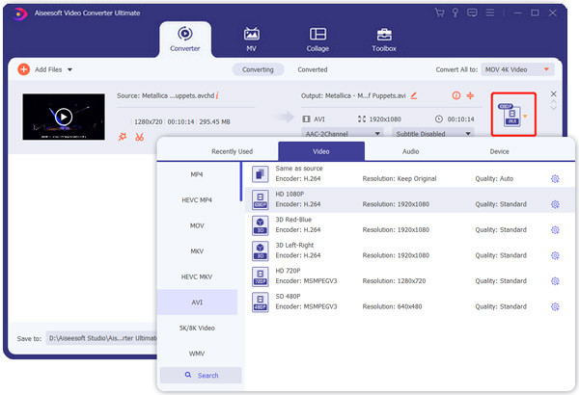Switch to Recently Used tab
The width and height of the screenshot is (579, 395).
tap(232, 151)
